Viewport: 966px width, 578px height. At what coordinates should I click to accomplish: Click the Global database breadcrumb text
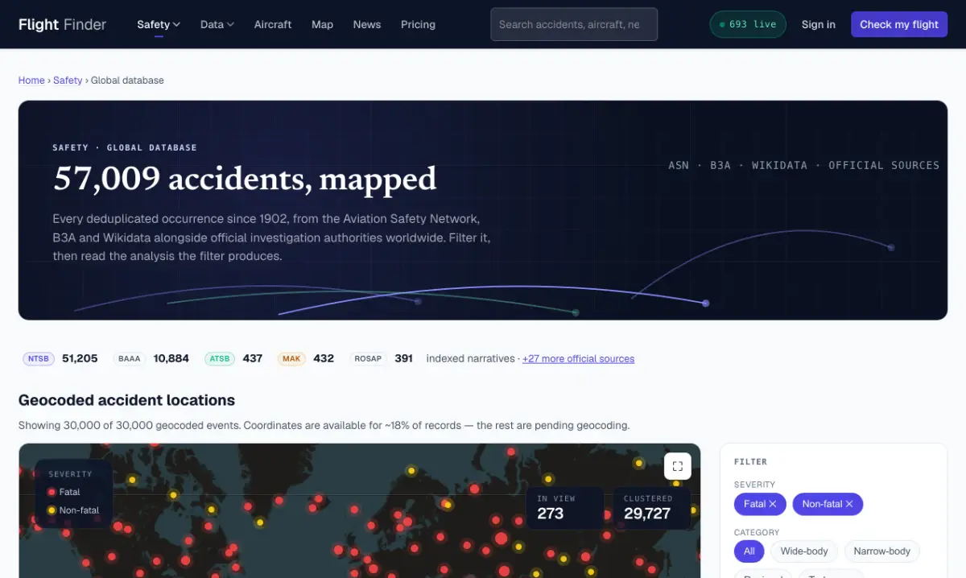click(127, 81)
